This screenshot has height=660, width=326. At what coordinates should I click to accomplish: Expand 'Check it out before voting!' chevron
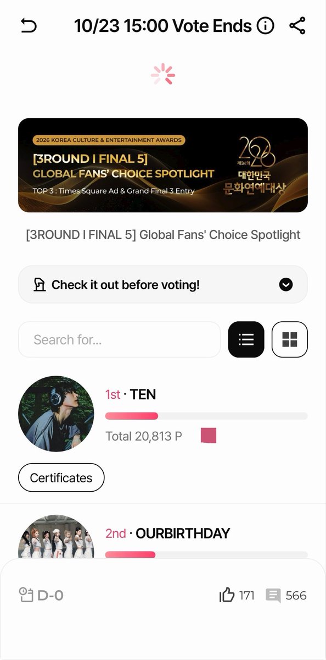coord(286,285)
